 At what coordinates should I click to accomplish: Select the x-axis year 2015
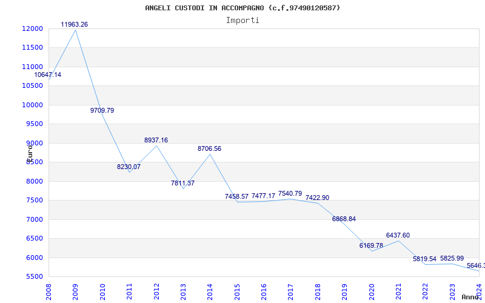(x=237, y=291)
